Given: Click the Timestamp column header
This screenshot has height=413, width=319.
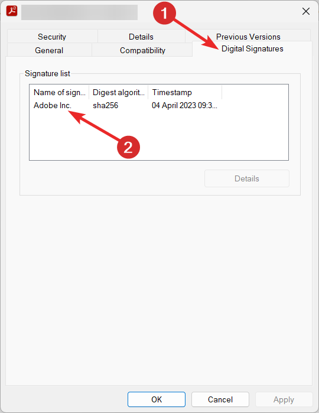Looking at the screenshot, I should pyautogui.click(x=185, y=92).
